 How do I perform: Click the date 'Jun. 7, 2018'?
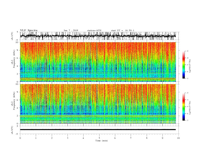click(x=71, y=30)
